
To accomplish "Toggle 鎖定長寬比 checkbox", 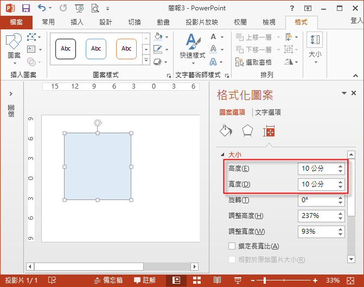I will pos(232,246).
